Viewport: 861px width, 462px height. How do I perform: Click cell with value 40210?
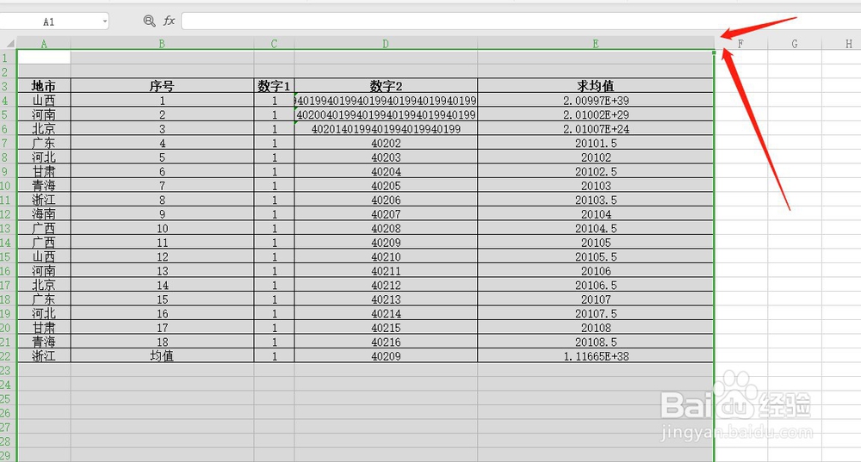pos(386,256)
